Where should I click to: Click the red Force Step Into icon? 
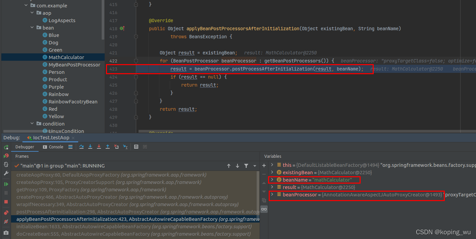99,147
